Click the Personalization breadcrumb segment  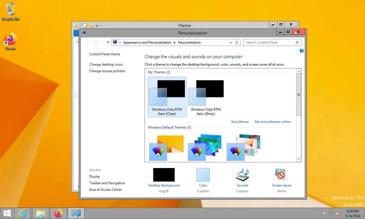[189, 42]
